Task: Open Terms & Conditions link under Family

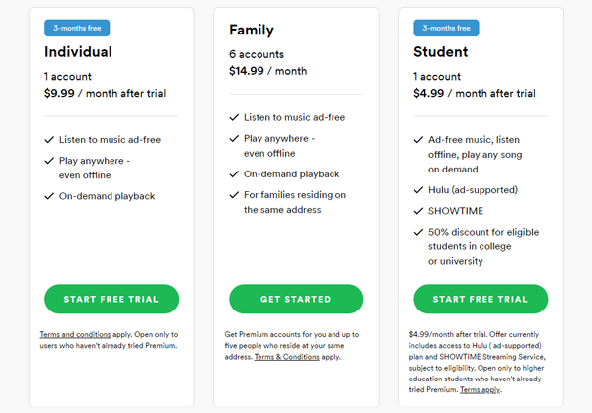Action: (285, 356)
